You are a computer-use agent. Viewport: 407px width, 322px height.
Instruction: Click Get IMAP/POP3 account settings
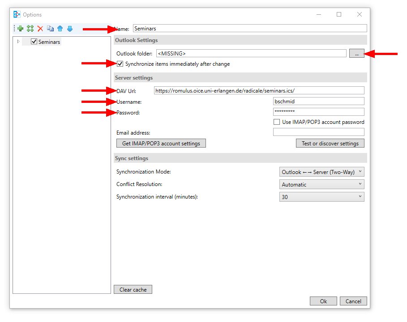pos(161,144)
